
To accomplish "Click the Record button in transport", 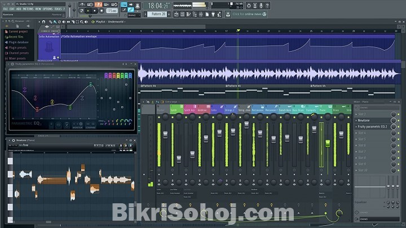I will [x=101, y=10].
